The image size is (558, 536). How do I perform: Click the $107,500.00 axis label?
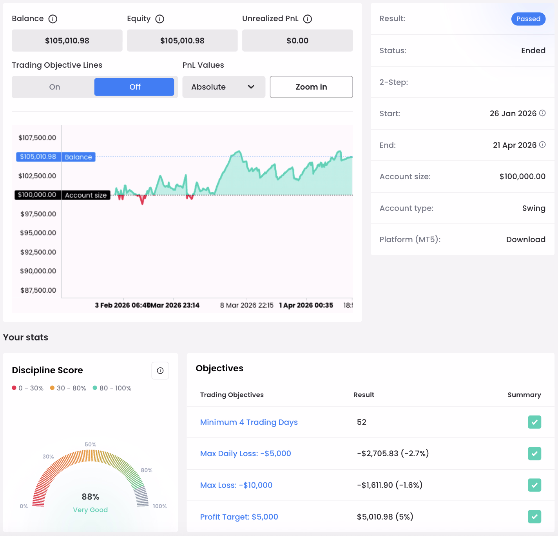(x=37, y=138)
